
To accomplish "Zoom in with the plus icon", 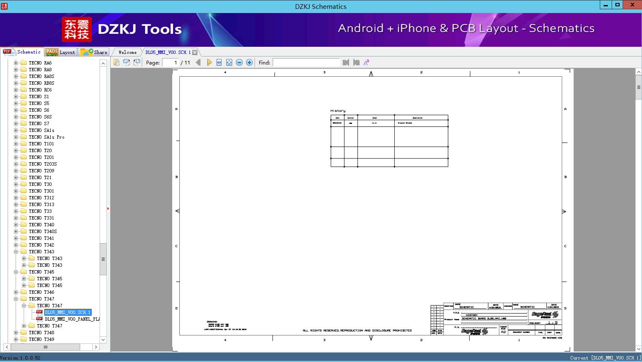I will [x=249, y=62].
